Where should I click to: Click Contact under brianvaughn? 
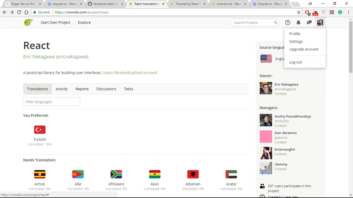coord(280,154)
